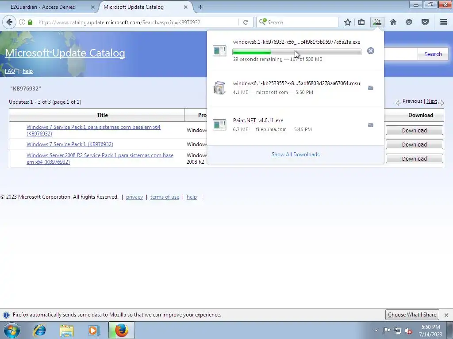
Task: Click the Previous page label
Action: tap(412, 101)
